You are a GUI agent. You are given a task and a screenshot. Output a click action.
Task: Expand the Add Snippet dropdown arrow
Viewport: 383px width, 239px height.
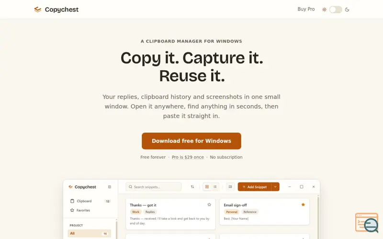pos(275,187)
